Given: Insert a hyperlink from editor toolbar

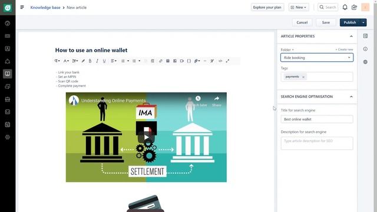Looking at the screenshot, I should [x=161, y=61].
